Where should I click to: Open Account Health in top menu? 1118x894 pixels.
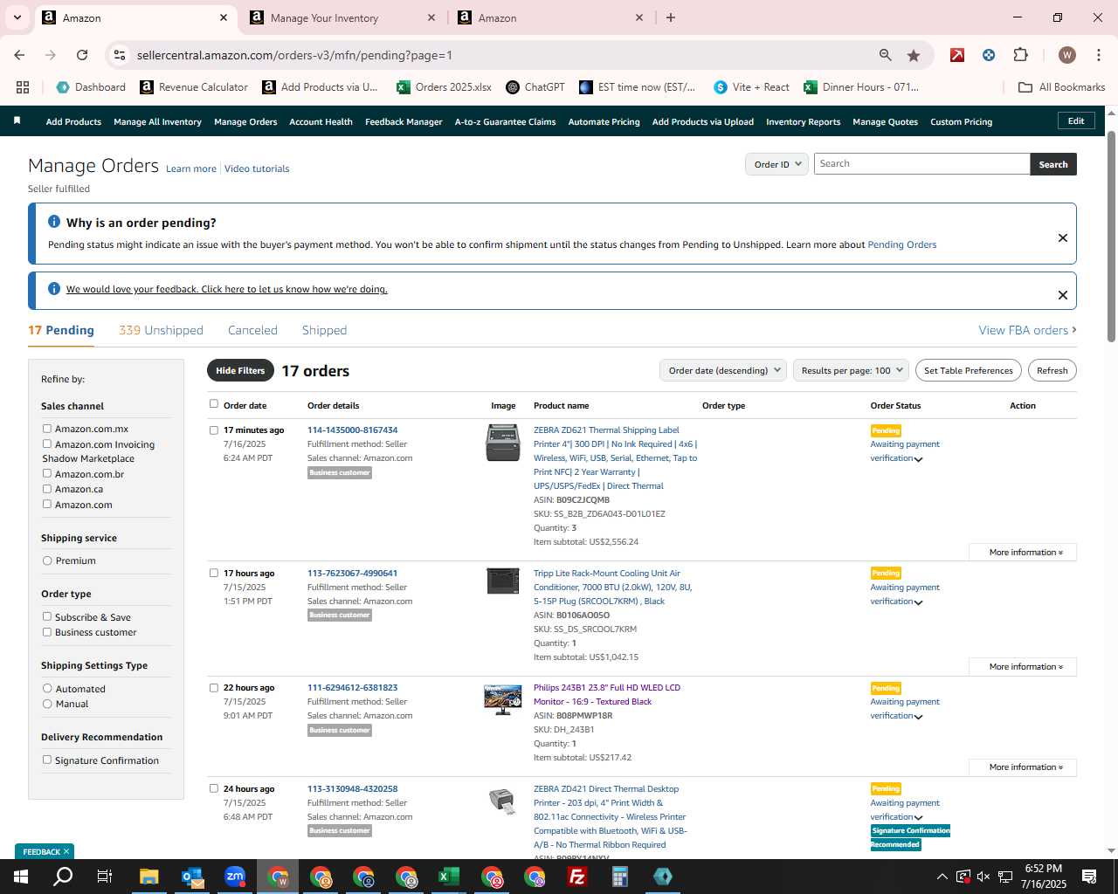click(321, 122)
